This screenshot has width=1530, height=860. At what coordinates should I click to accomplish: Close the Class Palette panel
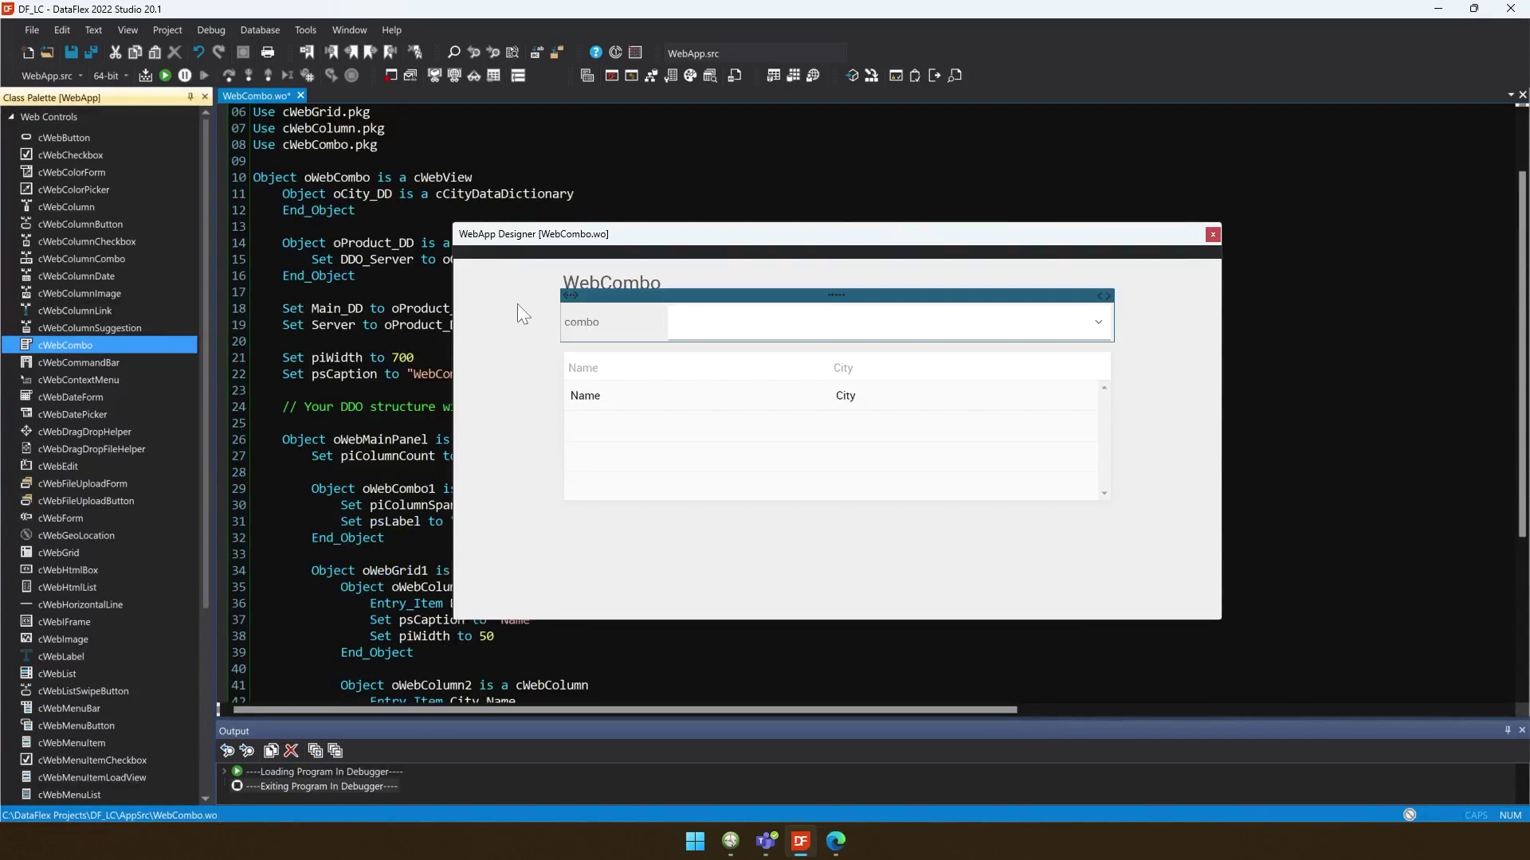205,97
